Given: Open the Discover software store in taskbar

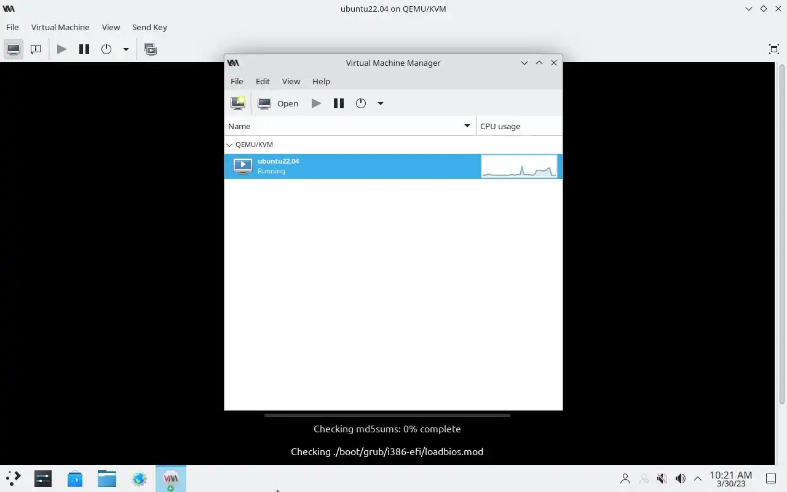Looking at the screenshot, I should (x=75, y=478).
